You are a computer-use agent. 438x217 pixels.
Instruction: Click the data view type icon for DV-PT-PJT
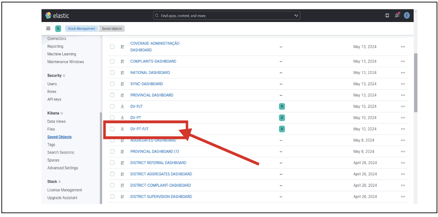[x=122, y=129]
